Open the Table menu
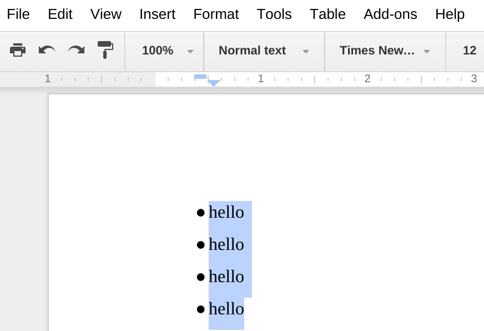484x331 pixels. point(327,14)
